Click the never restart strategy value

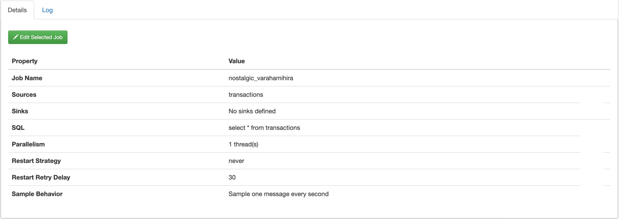pos(236,161)
